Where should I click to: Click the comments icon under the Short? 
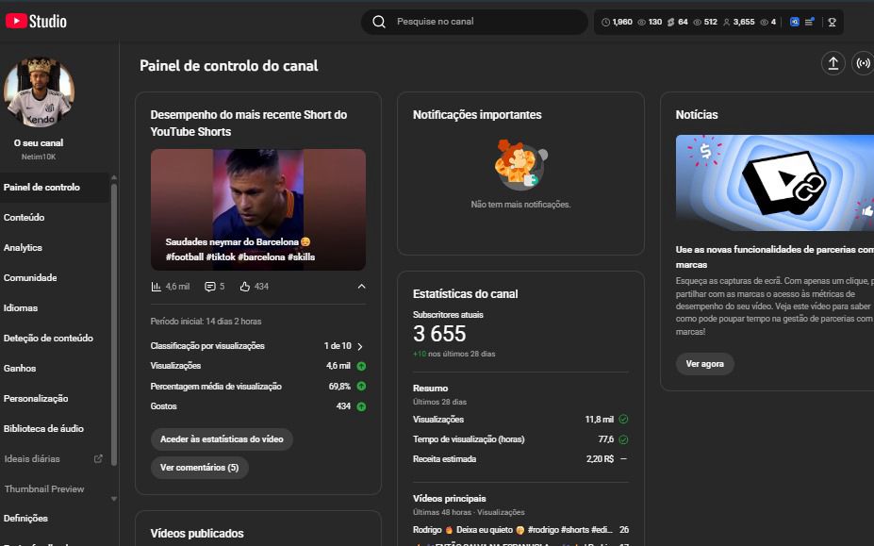[209, 287]
